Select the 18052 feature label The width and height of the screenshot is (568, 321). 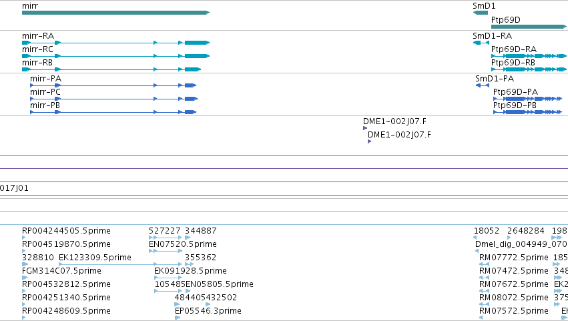pyautogui.click(x=487, y=231)
